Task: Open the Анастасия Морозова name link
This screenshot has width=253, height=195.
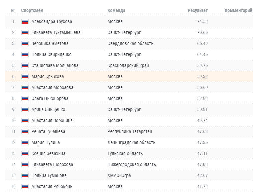Action: (52, 88)
